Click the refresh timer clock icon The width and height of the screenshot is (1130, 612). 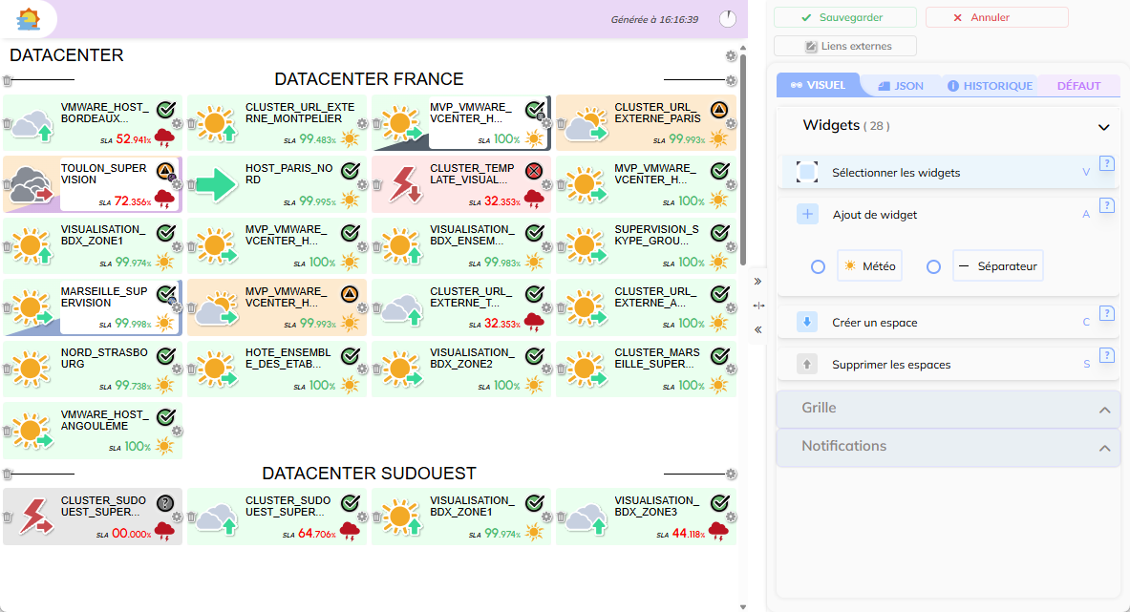pos(728,19)
